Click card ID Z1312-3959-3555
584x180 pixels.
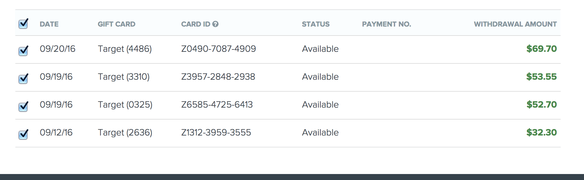pyautogui.click(x=216, y=133)
